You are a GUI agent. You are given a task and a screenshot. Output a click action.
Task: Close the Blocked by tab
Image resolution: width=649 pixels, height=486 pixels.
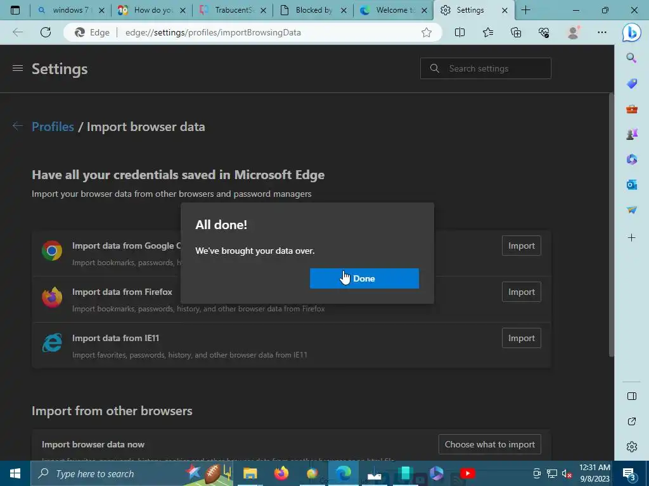(x=344, y=10)
